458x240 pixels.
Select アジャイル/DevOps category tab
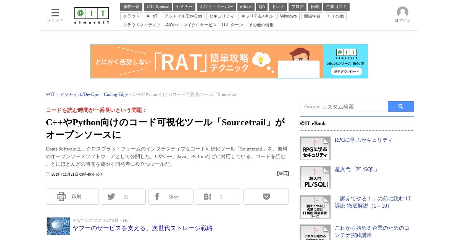coord(183,16)
